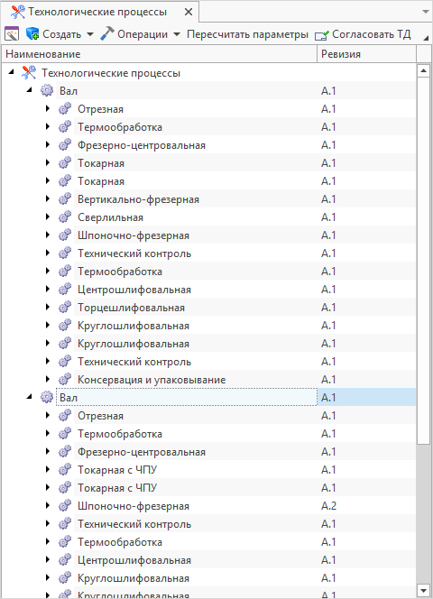Click the Согласовать ТД label
433x599 pixels.
[x=371, y=34]
